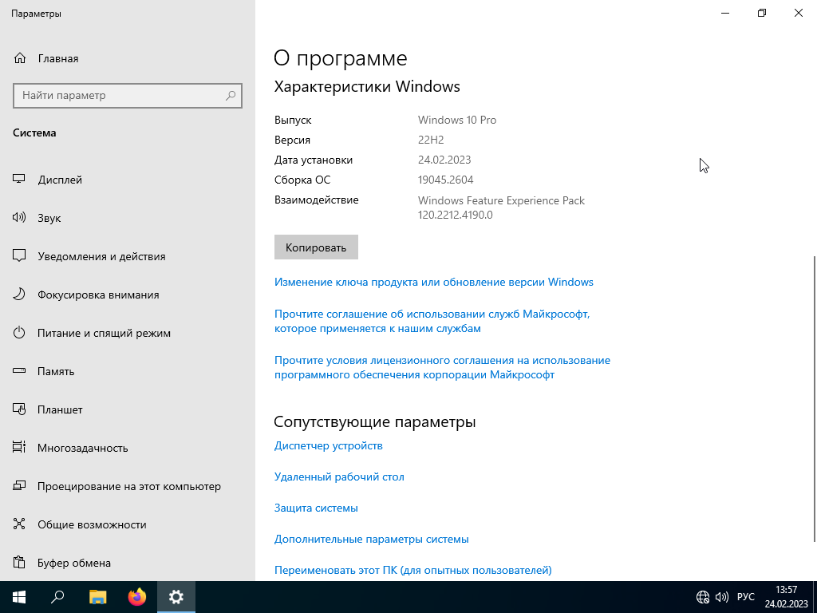Image resolution: width=817 pixels, height=613 pixels.
Task: Open Общие возможности section
Action: (x=92, y=525)
